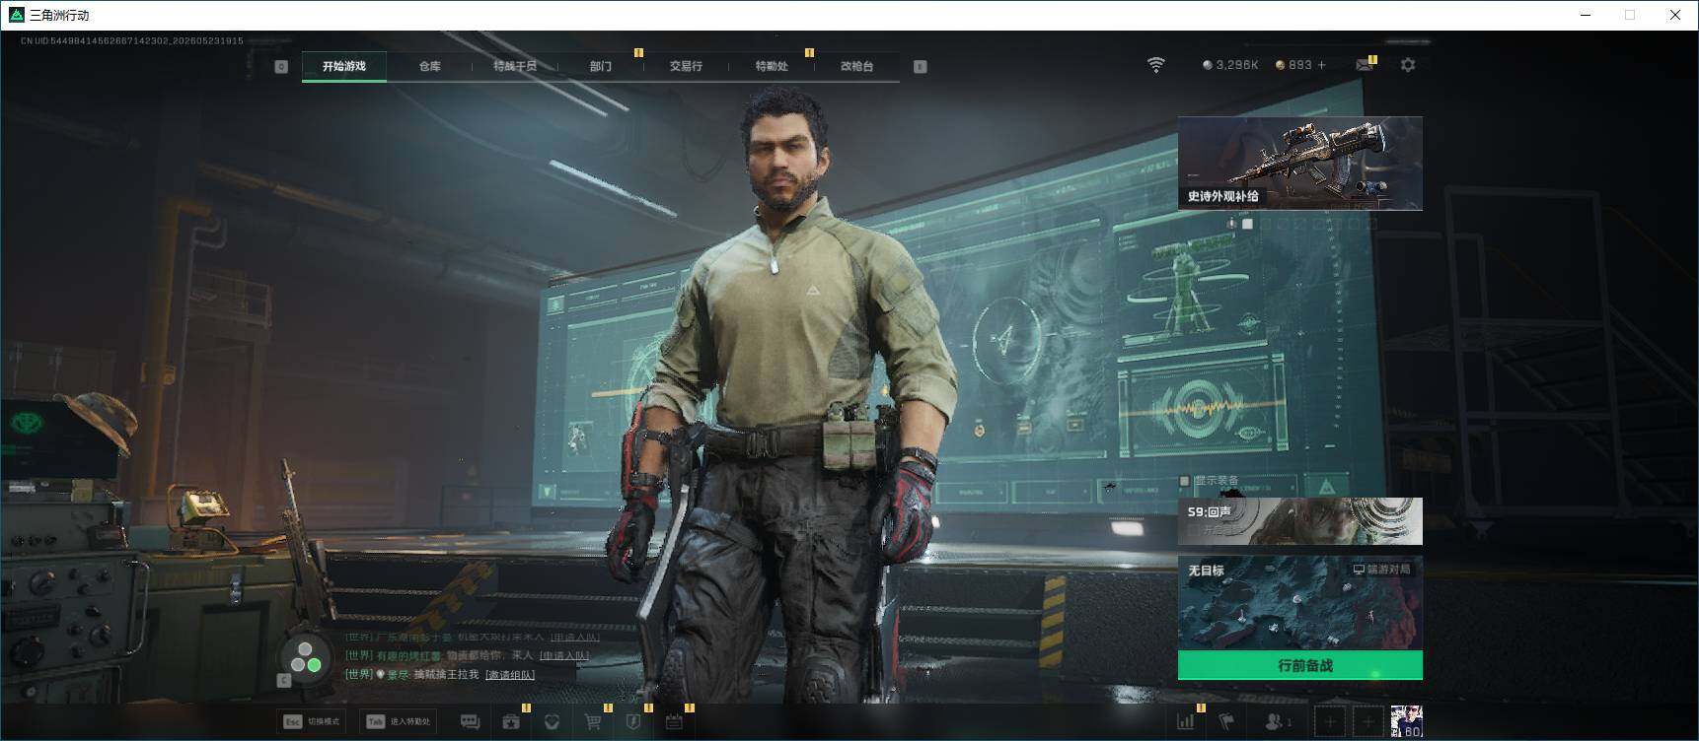
Task: Open the three-dot quick wheel icon
Action: pyautogui.click(x=305, y=659)
